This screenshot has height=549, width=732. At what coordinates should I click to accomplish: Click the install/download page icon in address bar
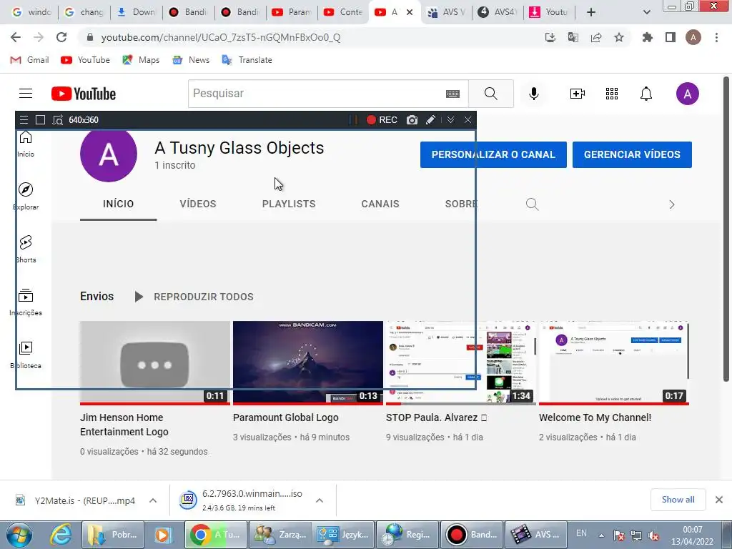click(x=550, y=37)
